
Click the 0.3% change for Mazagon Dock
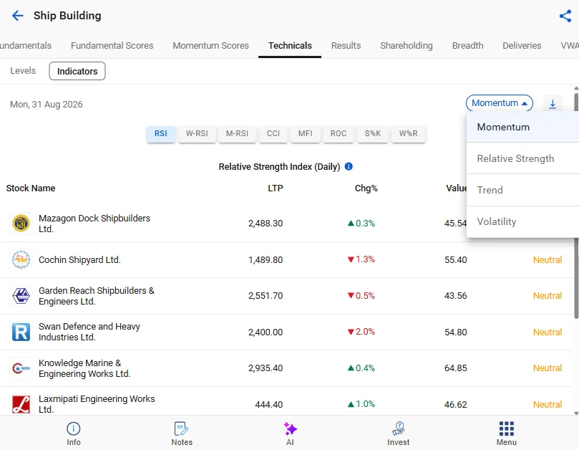[361, 224]
